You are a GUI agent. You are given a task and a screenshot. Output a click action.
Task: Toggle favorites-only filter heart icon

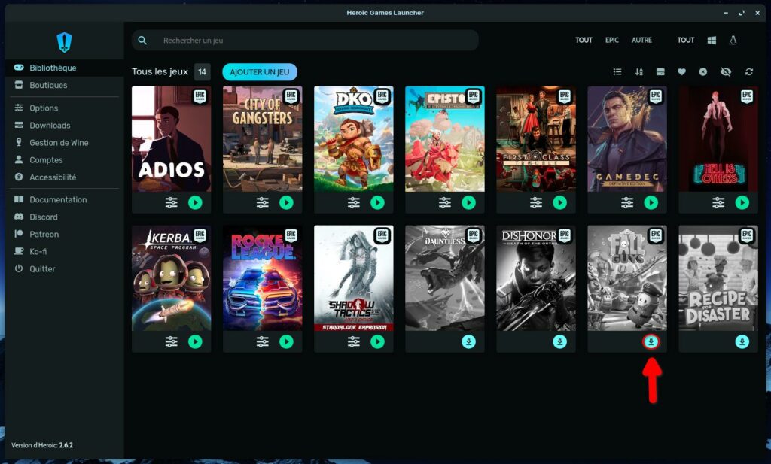pos(681,72)
